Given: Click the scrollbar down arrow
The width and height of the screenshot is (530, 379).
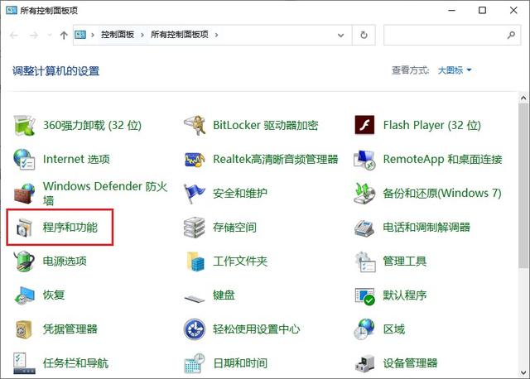Looking at the screenshot, I should [523, 372].
